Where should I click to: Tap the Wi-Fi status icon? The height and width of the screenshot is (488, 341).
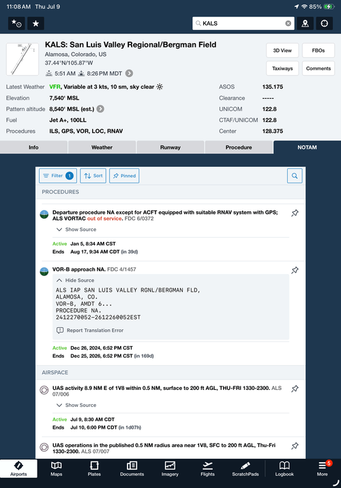(304, 7)
